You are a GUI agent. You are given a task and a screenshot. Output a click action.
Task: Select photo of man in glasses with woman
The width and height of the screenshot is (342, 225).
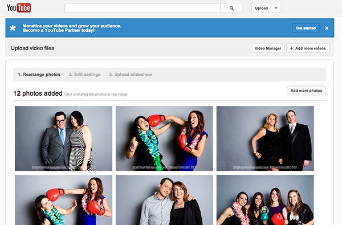(63, 138)
